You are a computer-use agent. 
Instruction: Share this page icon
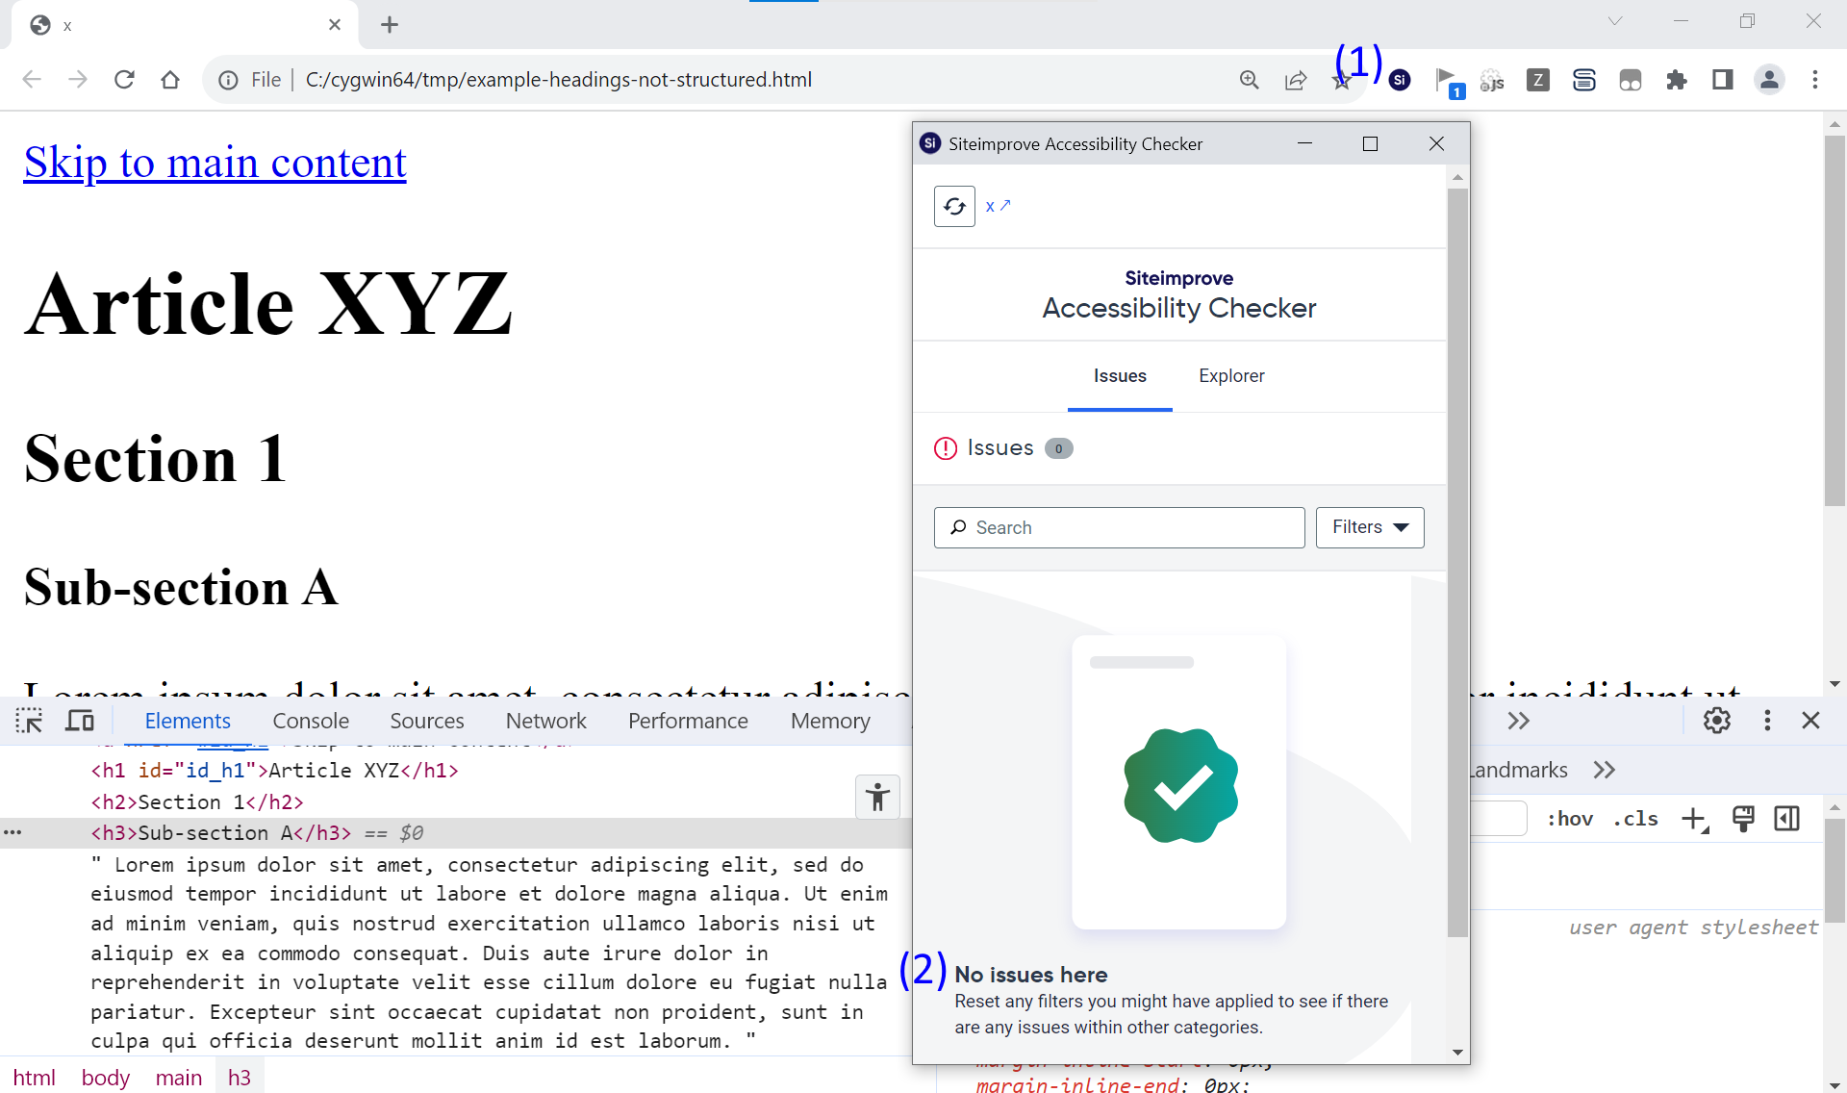(x=1296, y=80)
